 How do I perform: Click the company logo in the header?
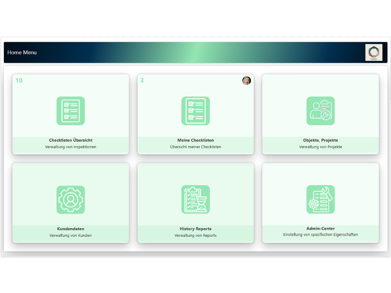(374, 52)
